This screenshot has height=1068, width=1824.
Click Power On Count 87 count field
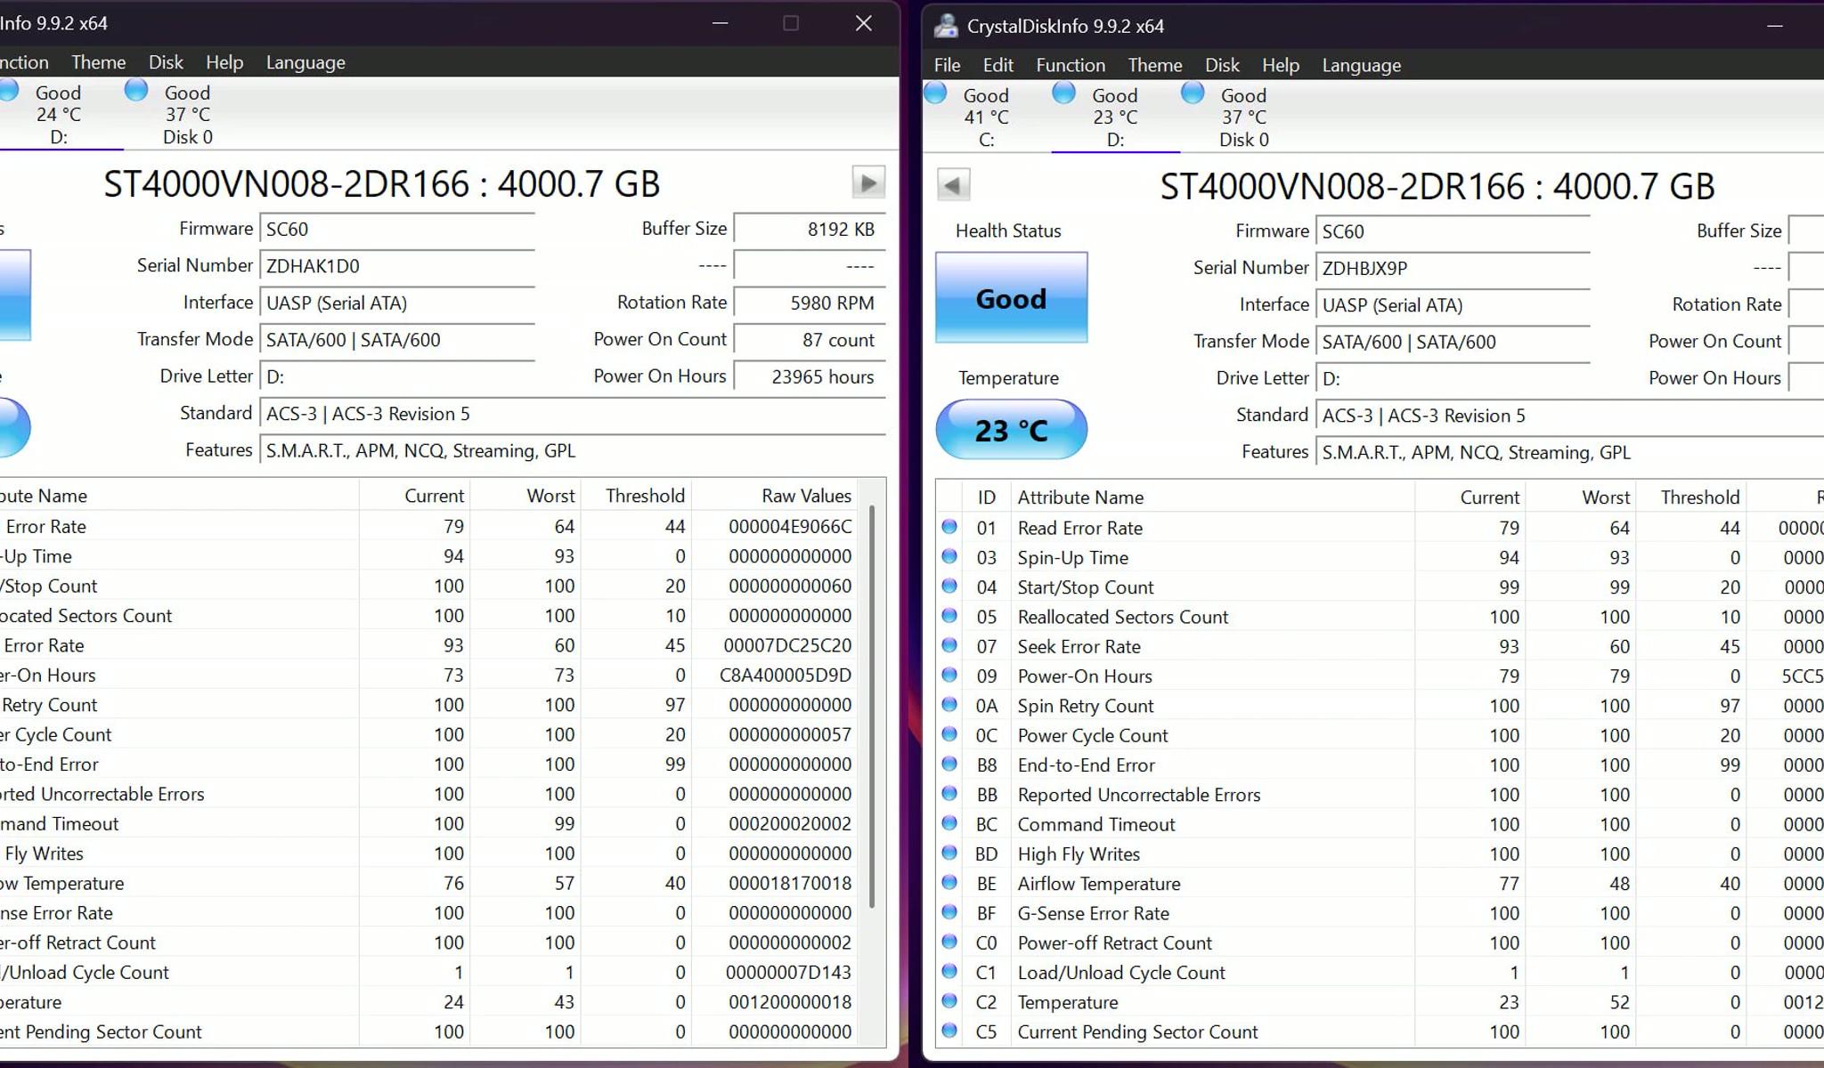point(809,340)
